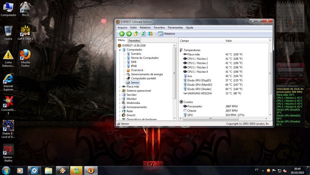Click the muted volume icon in system tray
The width and height of the screenshot is (310, 175).
pos(285,170)
